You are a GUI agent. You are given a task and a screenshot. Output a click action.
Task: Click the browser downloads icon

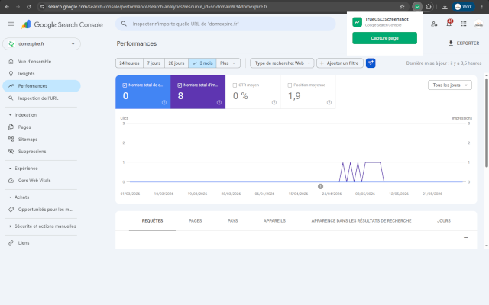point(445,7)
